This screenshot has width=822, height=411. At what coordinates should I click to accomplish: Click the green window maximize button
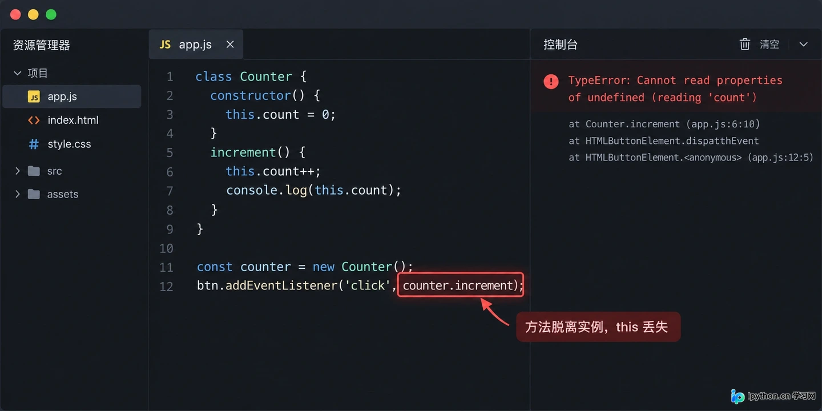click(x=51, y=14)
